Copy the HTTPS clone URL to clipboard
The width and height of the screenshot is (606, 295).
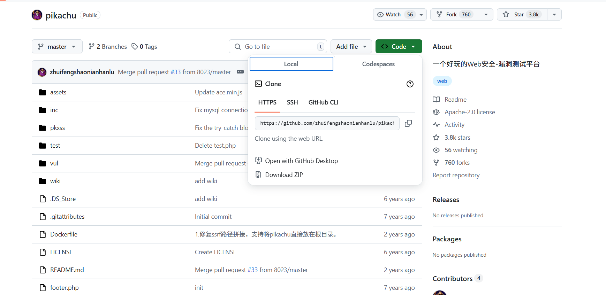point(408,123)
